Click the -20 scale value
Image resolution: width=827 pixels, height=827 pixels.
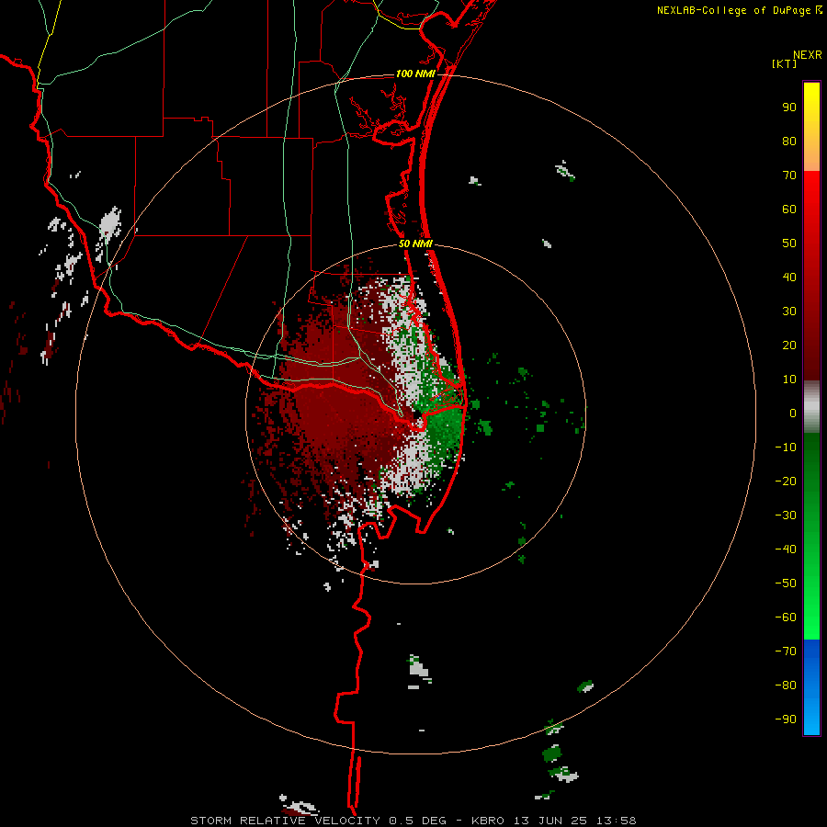(x=786, y=481)
